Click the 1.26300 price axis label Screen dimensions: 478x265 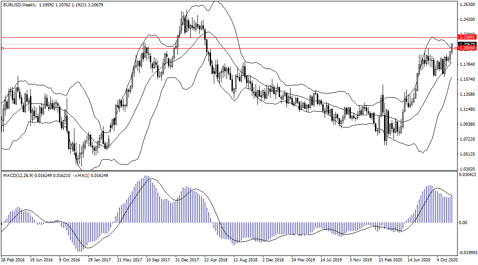[x=467, y=5]
